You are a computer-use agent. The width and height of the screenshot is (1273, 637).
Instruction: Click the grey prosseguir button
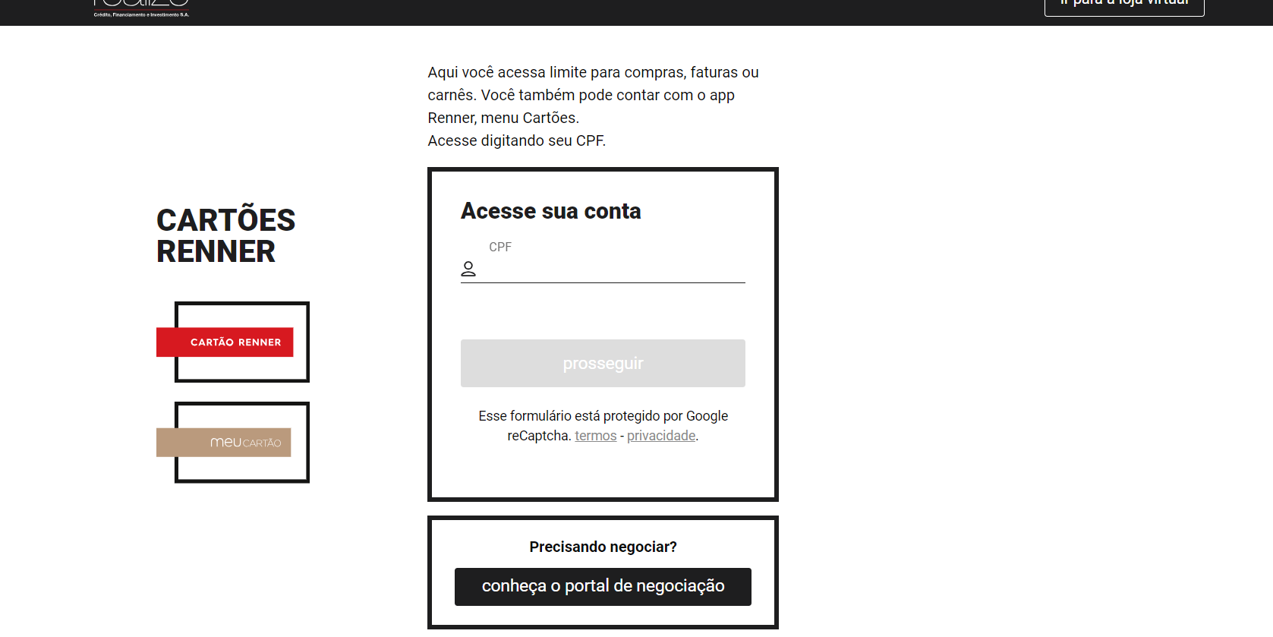(603, 363)
